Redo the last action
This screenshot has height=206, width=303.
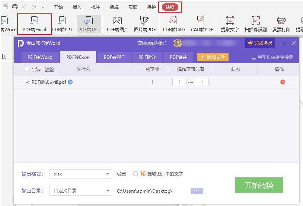pyautogui.click(x=34, y=7)
